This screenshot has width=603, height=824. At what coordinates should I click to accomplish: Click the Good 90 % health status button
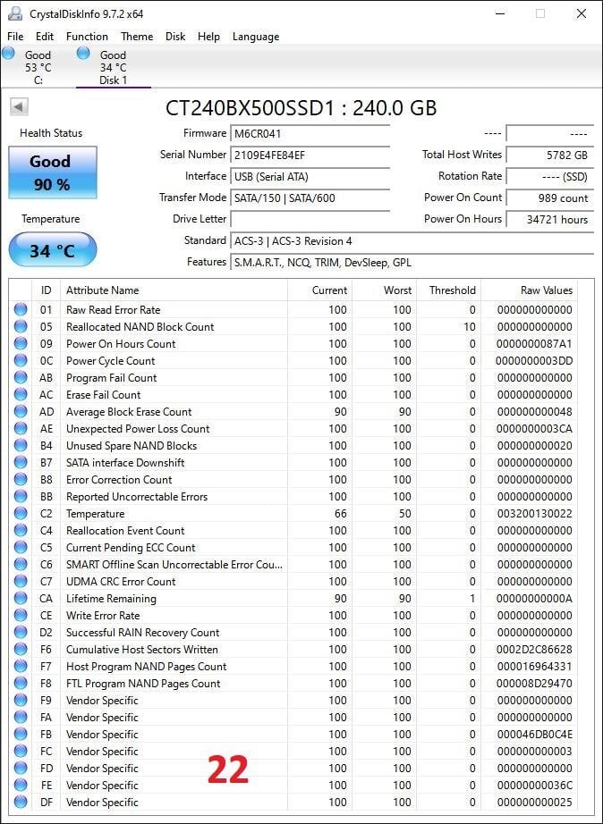53,172
